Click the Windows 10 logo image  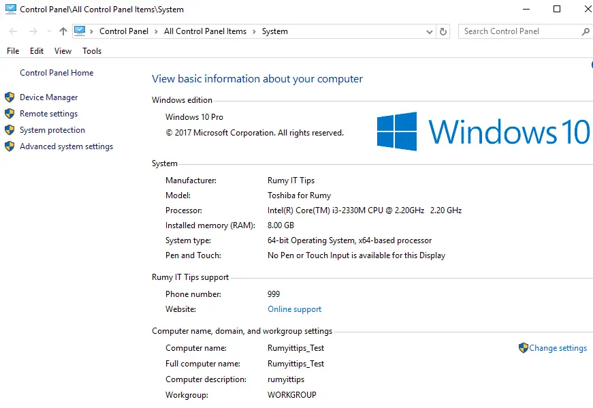pyautogui.click(x=483, y=131)
